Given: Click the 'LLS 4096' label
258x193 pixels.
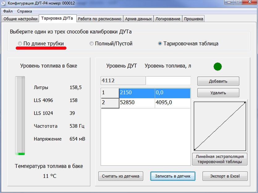Looking at the screenshot, I should [43, 100].
